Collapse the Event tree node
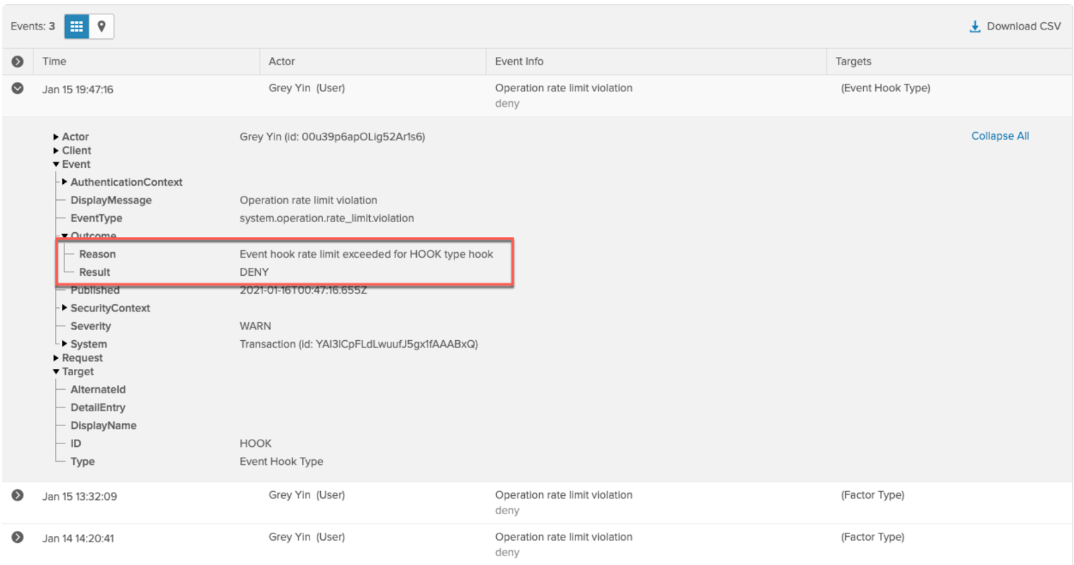Screen dimensions: 1074x565 pos(56,164)
